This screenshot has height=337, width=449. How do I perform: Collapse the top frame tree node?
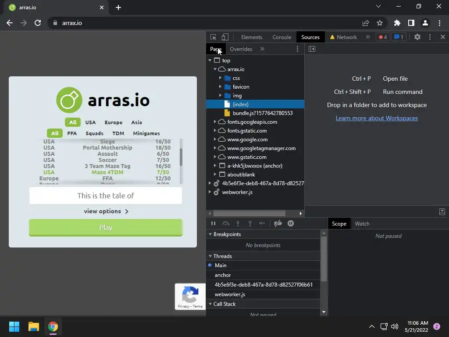click(210, 61)
